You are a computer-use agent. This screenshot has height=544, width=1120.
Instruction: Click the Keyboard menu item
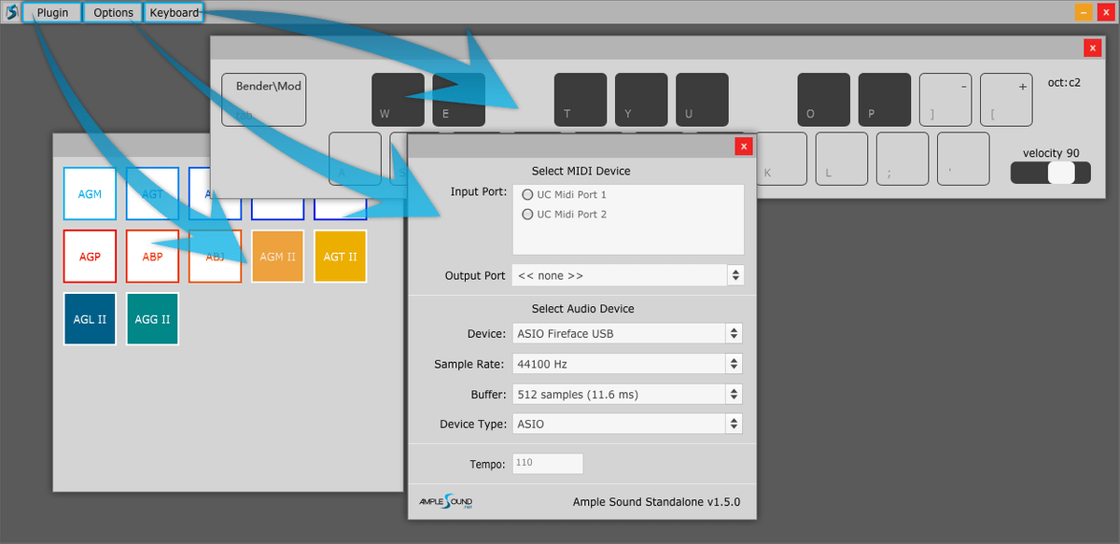[x=174, y=12]
